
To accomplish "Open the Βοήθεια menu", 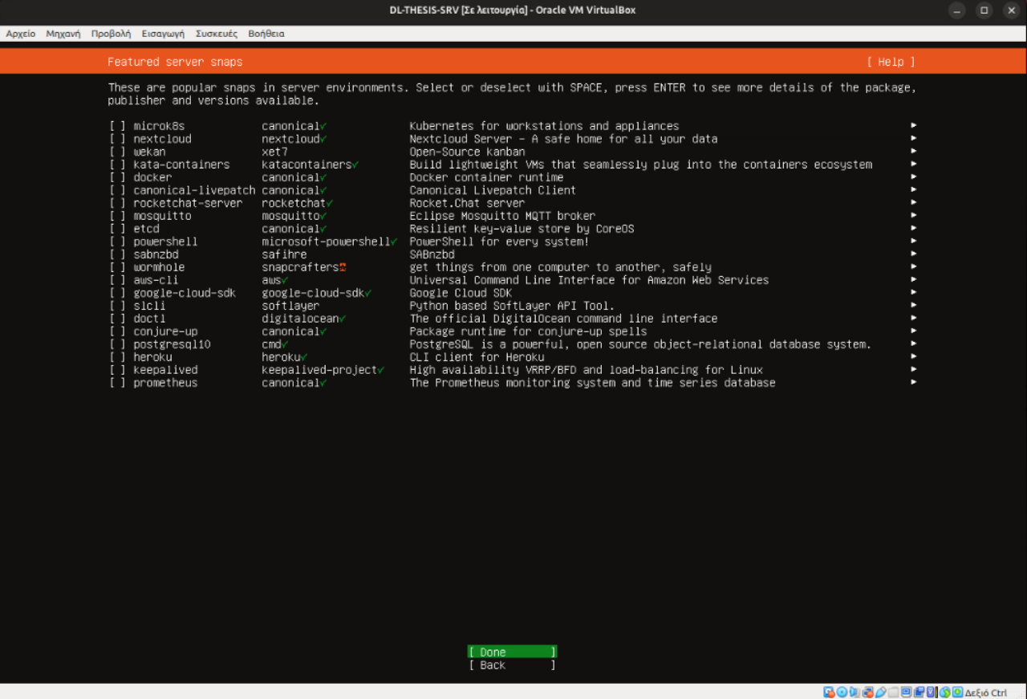I will click(266, 34).
